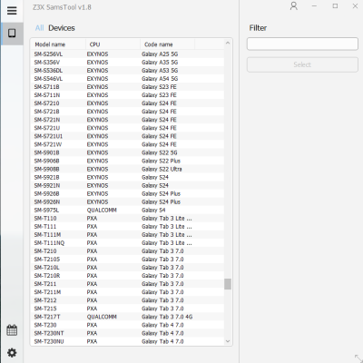This screenshot has width=363, height=363.
Task: Open the hamburger menu
Action: (x=12, y=11)
